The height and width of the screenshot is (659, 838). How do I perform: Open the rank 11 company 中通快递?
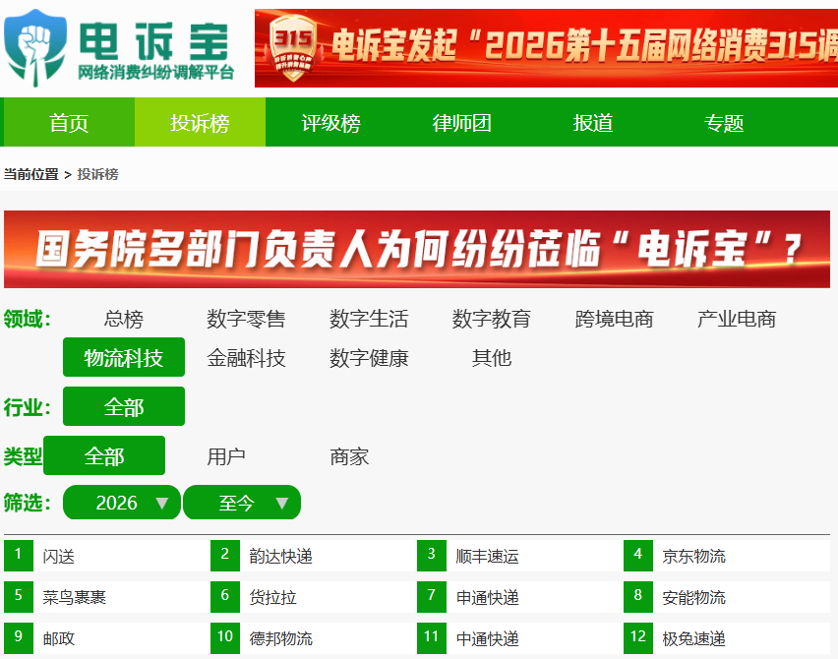pyautogui.click(x=487, y=638)
